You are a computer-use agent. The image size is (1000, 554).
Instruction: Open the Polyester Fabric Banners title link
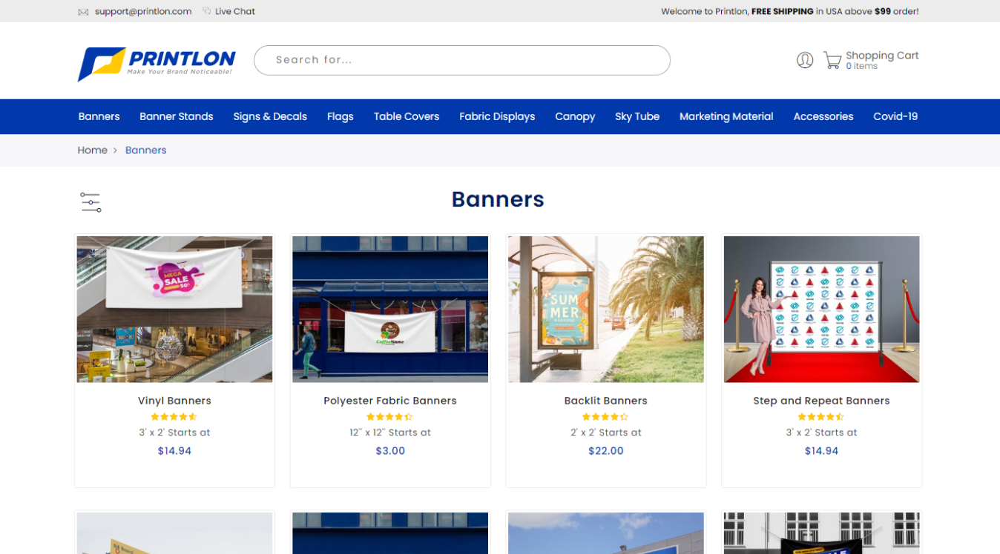point(390,401)
